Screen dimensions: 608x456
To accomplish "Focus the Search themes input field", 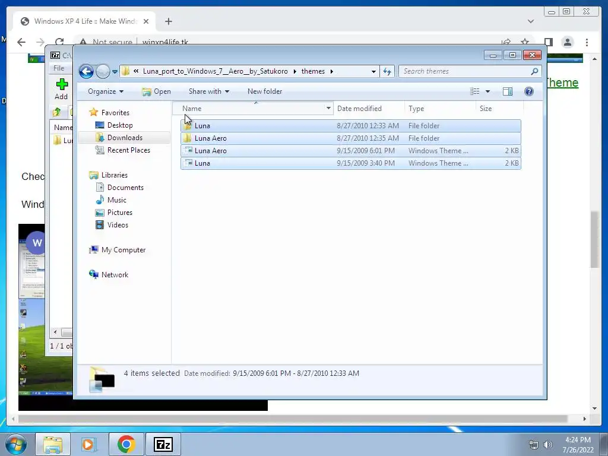I will point(465,71).
